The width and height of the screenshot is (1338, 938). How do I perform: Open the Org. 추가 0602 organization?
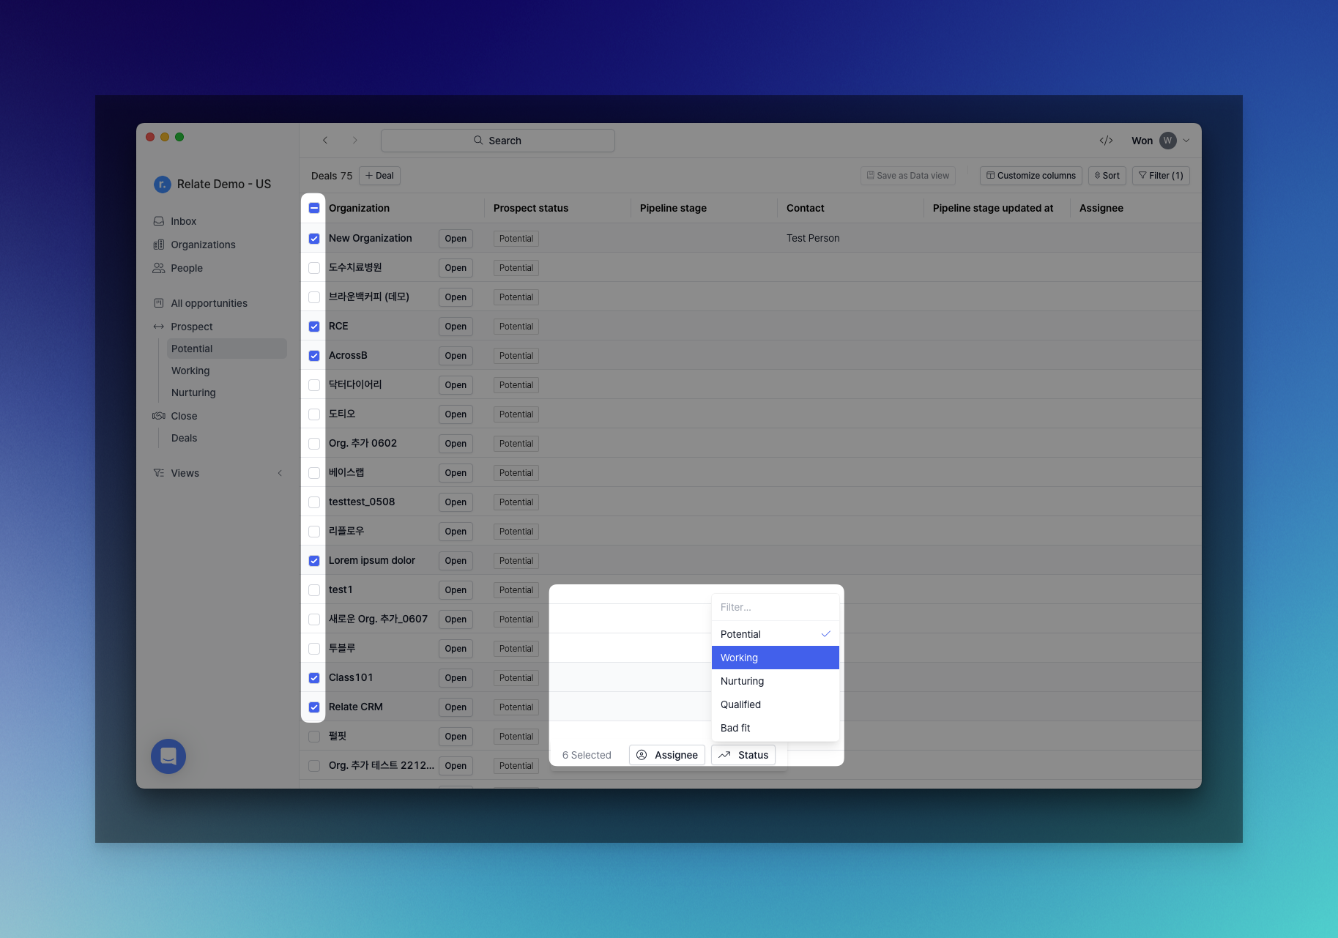[x=363, y=443]
